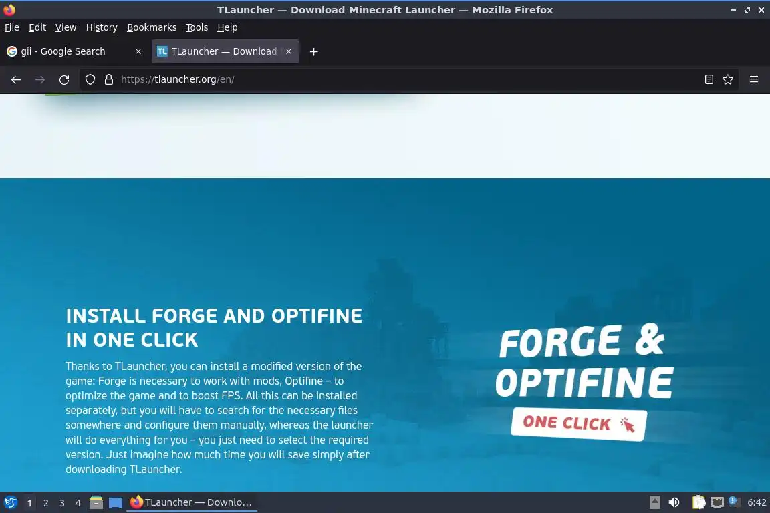Open the View menu
Screen dimensions: 770x513
(66, 27)
